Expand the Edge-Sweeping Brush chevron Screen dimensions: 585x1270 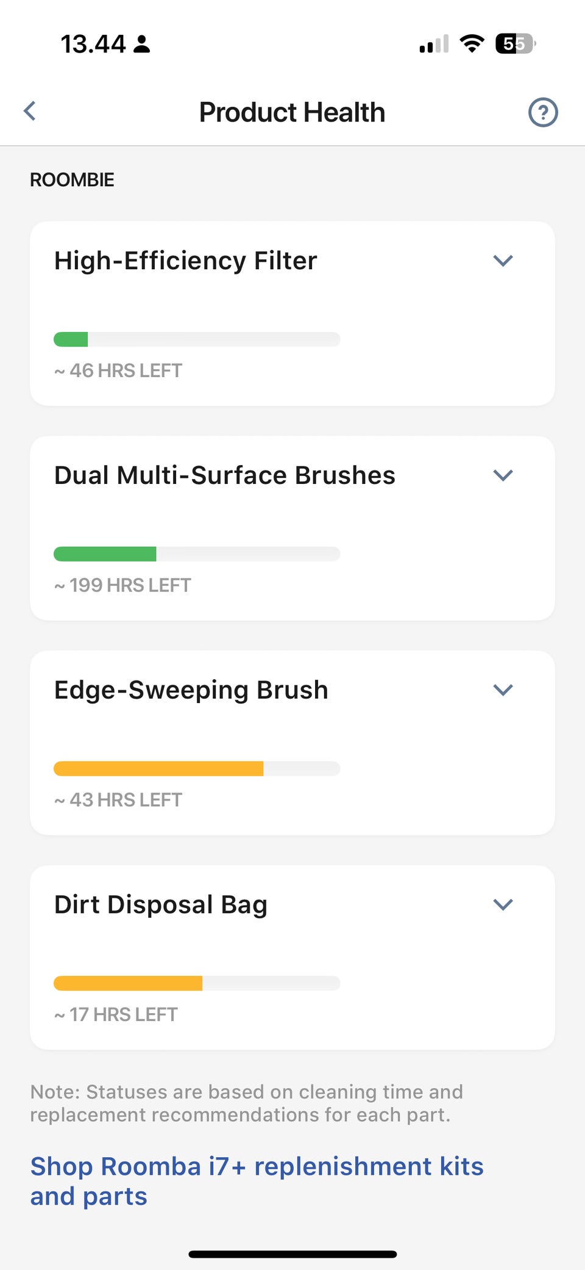pyautogui.click(x=503, y=690)
